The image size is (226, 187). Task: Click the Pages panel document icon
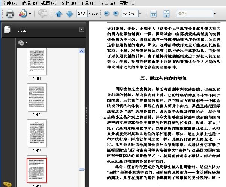click(7, 29)
